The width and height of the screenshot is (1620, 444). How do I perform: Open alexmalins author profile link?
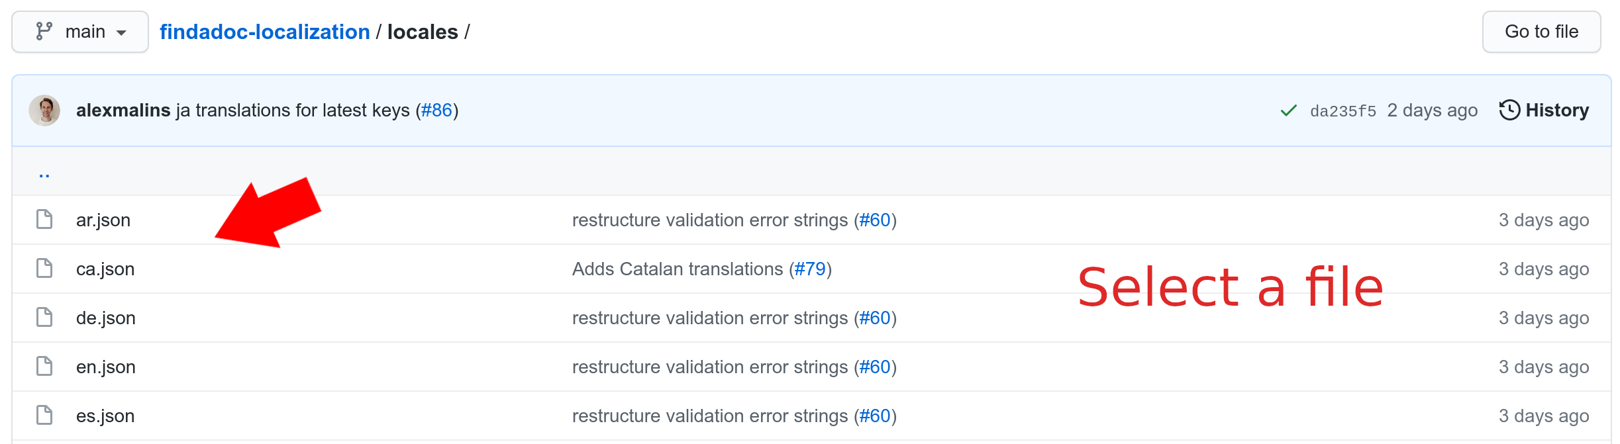point(123,111)
